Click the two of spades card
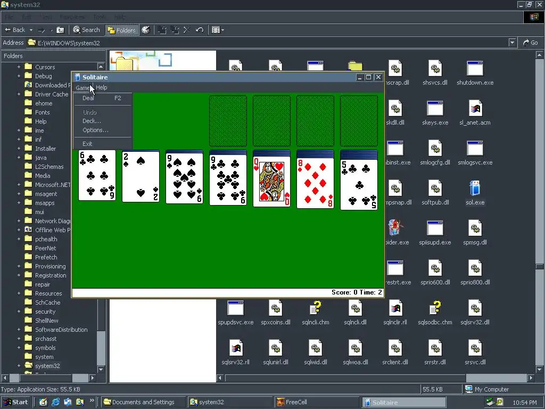Viewport: 545px width, 409px height. point(141,177)
